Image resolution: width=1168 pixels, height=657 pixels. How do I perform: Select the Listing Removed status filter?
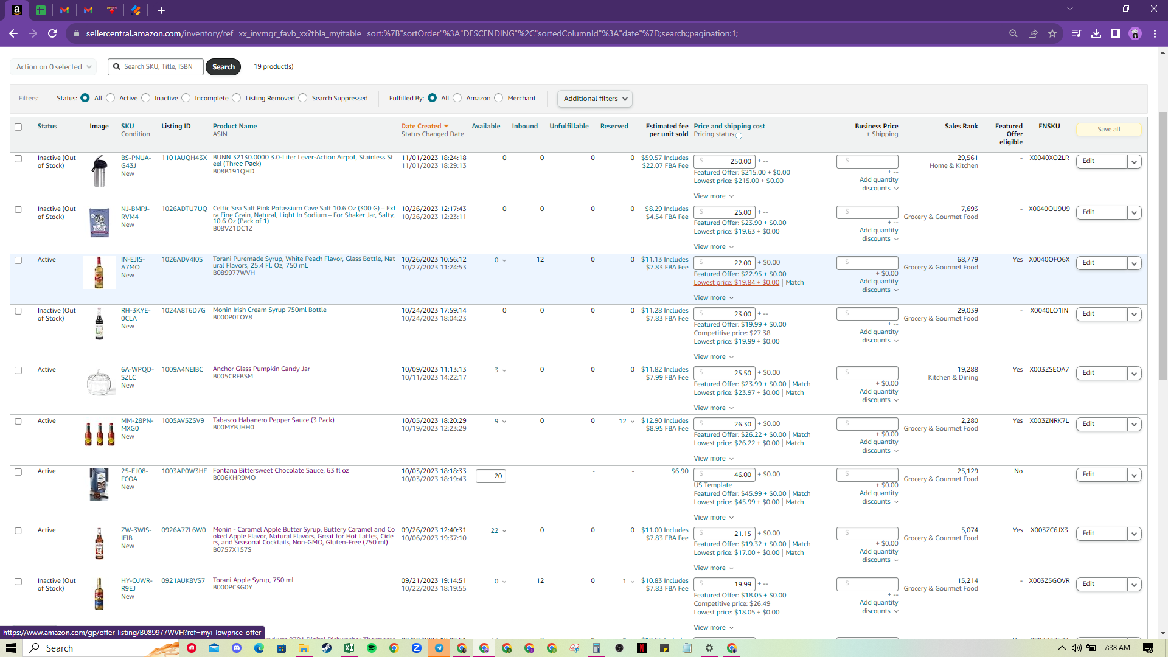(x=237, y=98)
